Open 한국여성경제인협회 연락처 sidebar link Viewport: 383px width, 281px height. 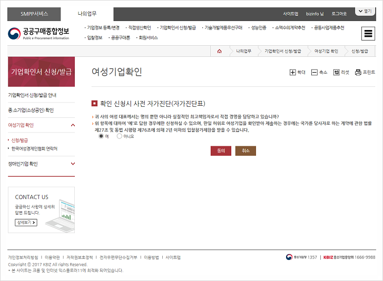point(34,148)
